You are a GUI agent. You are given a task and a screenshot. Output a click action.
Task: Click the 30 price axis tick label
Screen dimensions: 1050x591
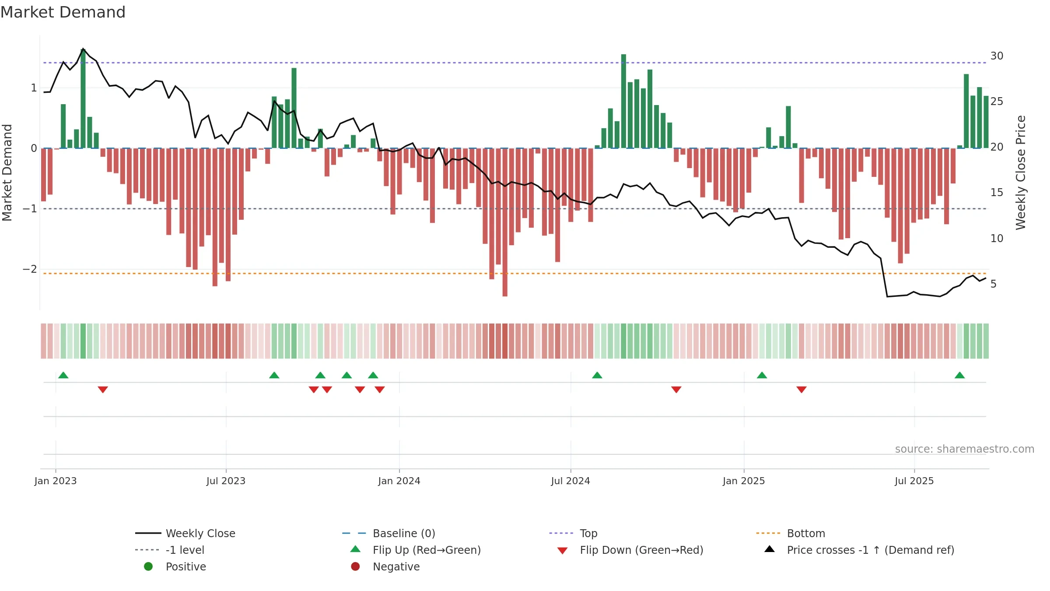pyautogui.click(x=997, y=56)
